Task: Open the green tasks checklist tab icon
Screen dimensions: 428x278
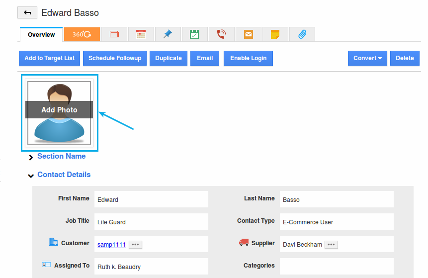Action: 194,34
